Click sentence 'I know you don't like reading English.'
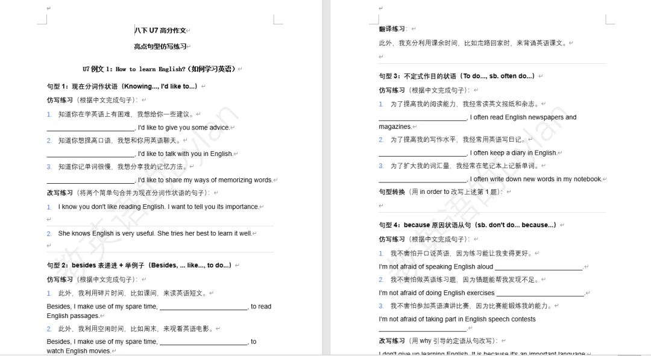 click(112, 207)
